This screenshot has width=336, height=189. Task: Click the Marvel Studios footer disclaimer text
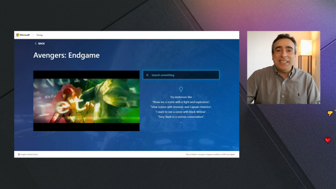click(210, 154)
